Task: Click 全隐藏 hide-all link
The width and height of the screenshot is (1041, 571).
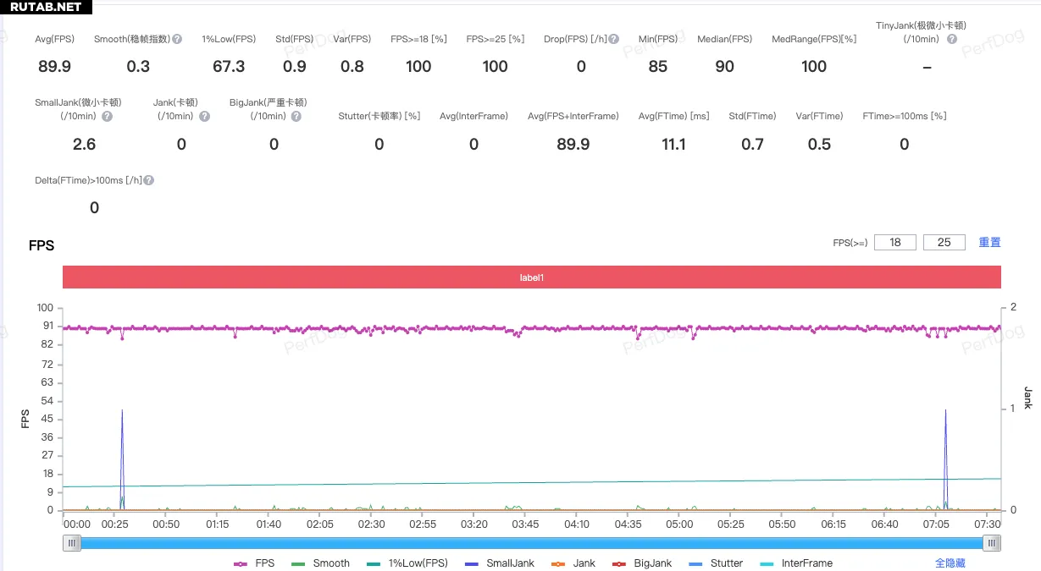Action: (950, 563)
